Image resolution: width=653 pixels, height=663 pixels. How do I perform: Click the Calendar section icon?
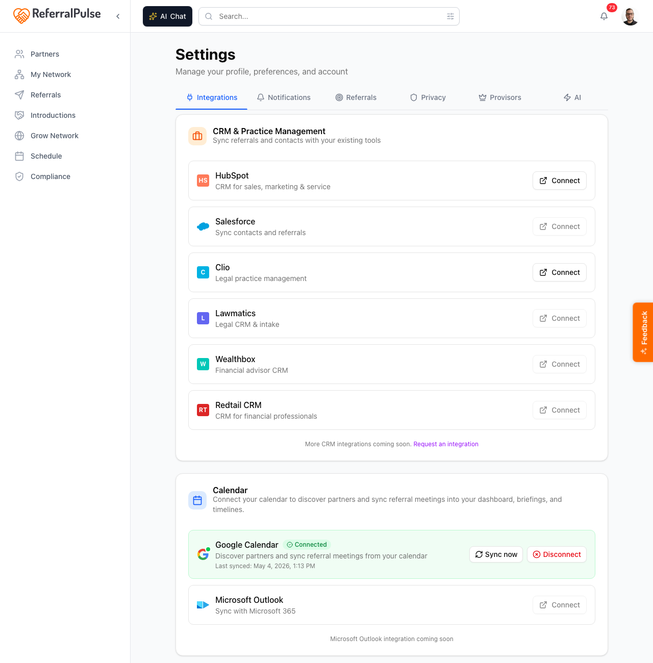197,500
